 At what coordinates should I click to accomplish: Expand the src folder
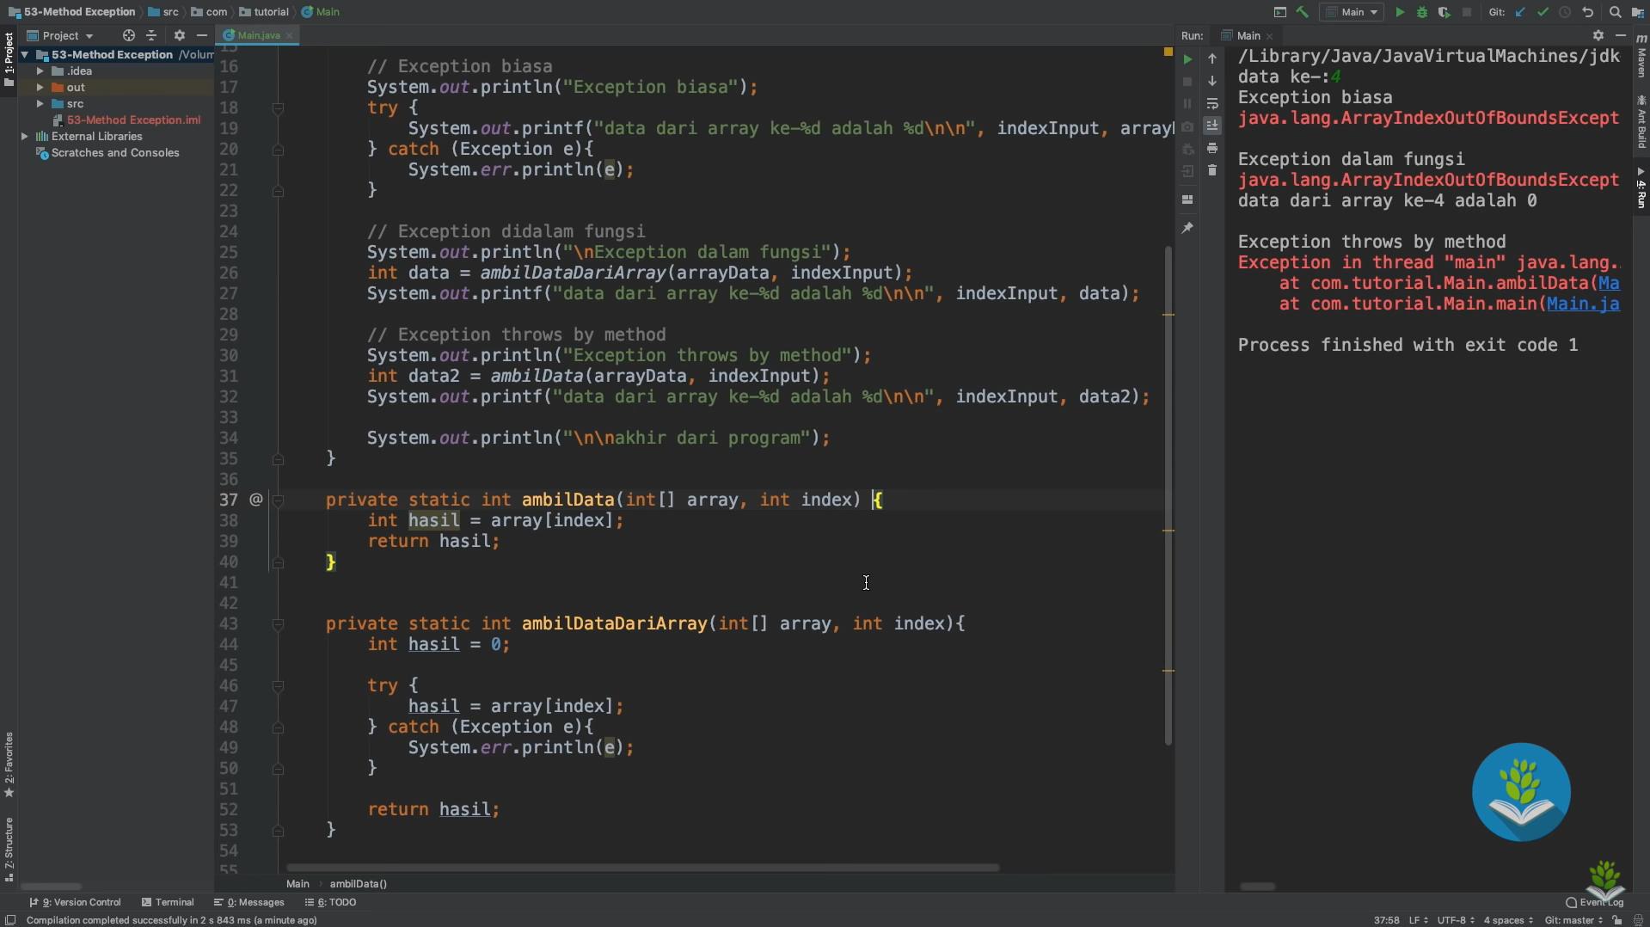click(40, 103)
